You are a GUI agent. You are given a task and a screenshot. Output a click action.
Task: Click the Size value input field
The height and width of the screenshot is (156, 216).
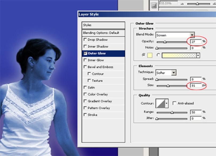pyautogui.click(x=196, y=85)
